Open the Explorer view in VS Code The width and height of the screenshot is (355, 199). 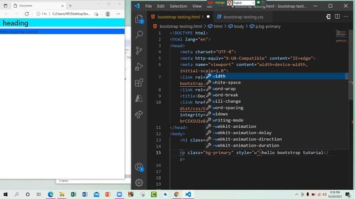coord(139,19)
